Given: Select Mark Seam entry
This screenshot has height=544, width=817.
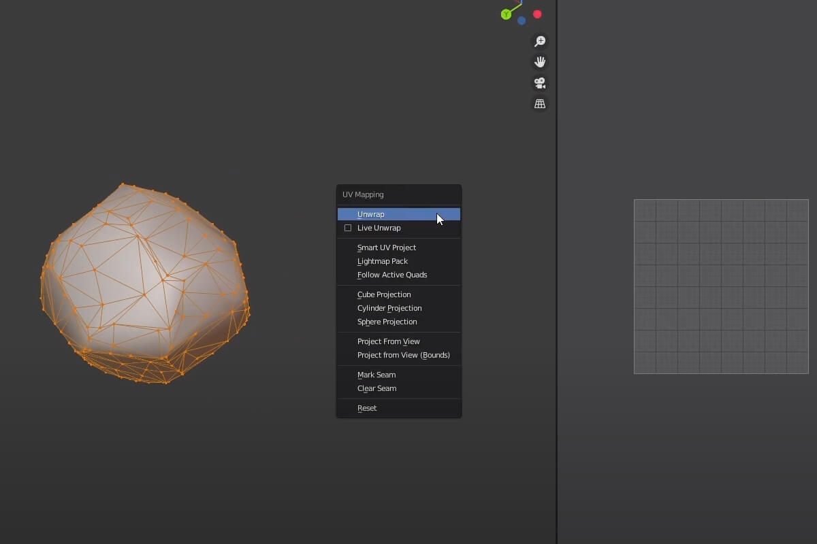Looking at the screenshot, I should 399,375.
